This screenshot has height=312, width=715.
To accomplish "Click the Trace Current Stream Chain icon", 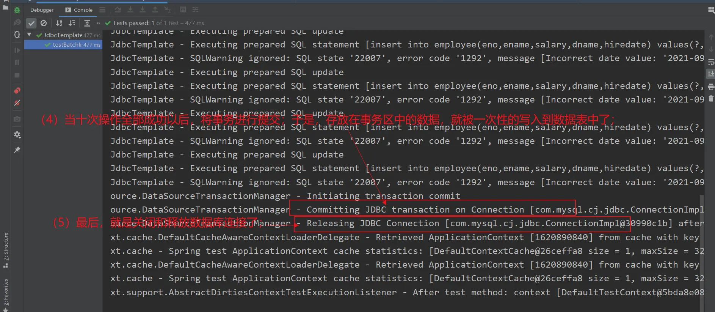I will point(195,9).
